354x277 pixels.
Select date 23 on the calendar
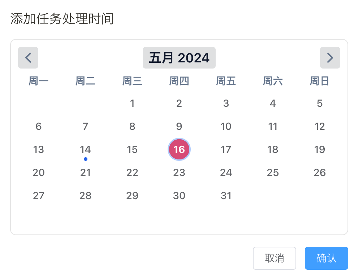pos(179,172)
